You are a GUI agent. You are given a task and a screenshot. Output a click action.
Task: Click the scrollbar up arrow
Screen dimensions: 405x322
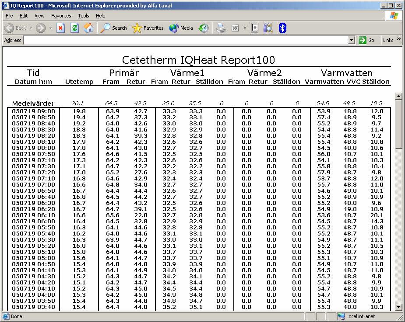click(398, 96)
